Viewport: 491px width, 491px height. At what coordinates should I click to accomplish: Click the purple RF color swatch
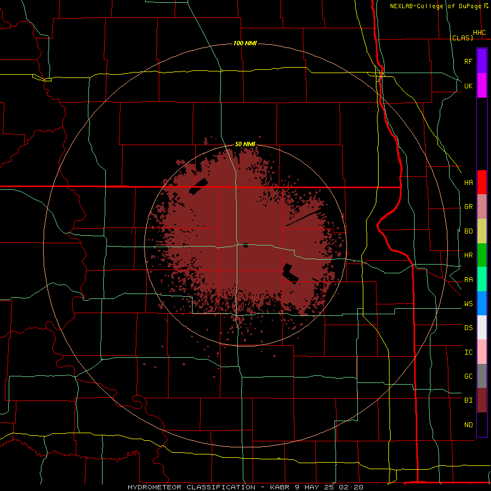[x=482, y=61]
